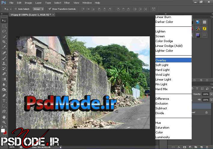The width and height of the screenshot is (213, 149).
Task: Select the Clone Stamp tool
Action: pyautogui.click(x=4, y=63)
